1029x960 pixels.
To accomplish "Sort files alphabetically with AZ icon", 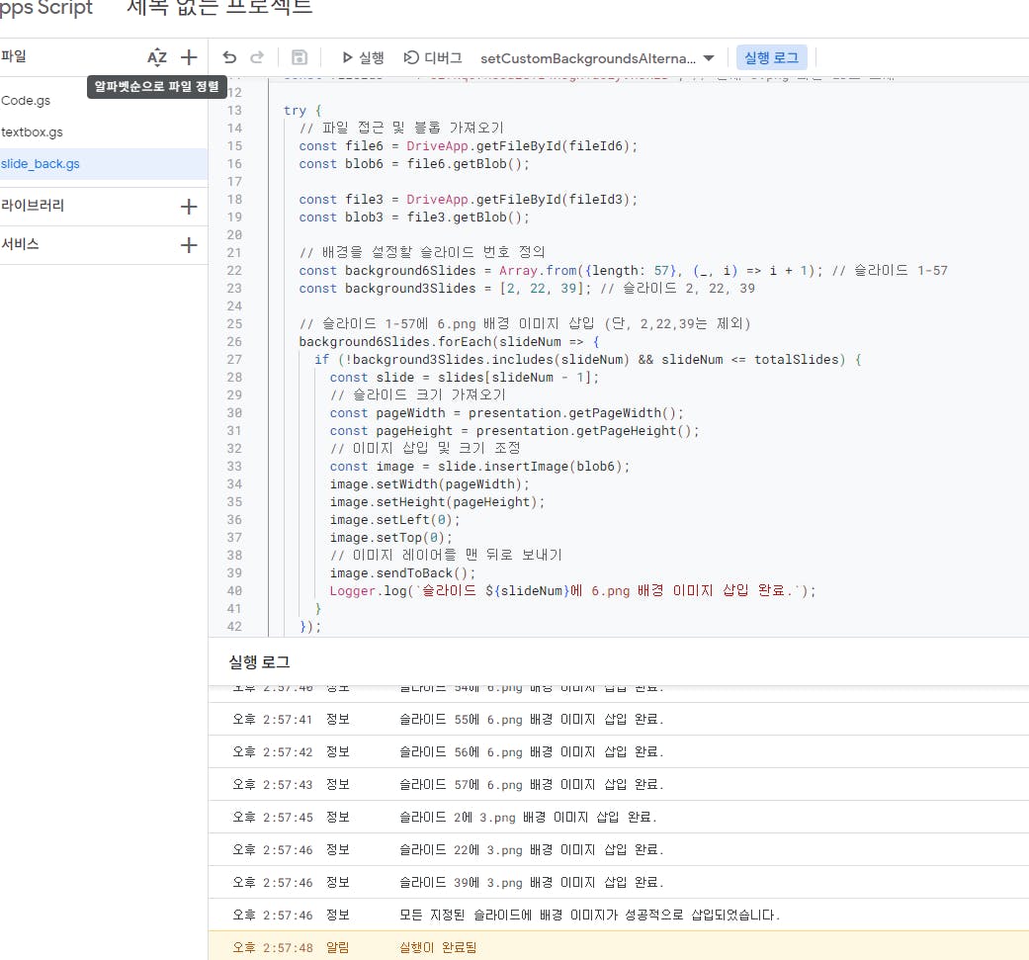I will click(157, 57).
